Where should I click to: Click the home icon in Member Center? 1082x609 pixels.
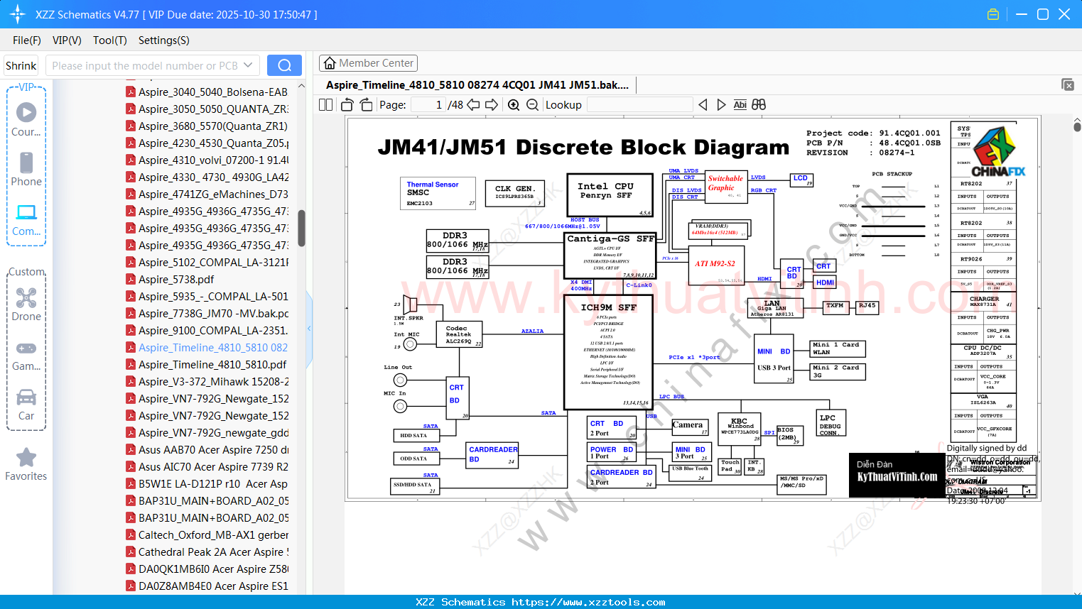[330, 63]
